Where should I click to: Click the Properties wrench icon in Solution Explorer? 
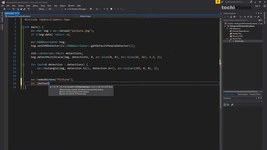point(258,17)
